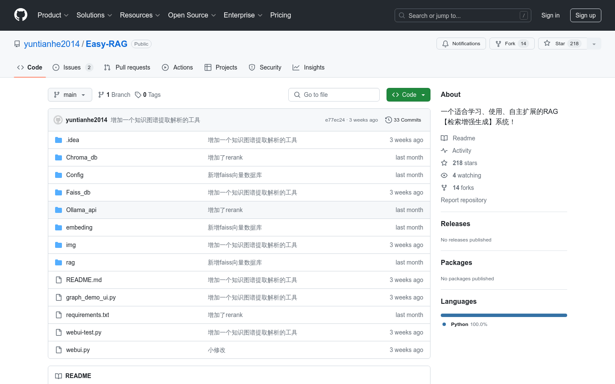
Task: Click Report repository link
Action: pyautogui.click(x=463, y=200)
